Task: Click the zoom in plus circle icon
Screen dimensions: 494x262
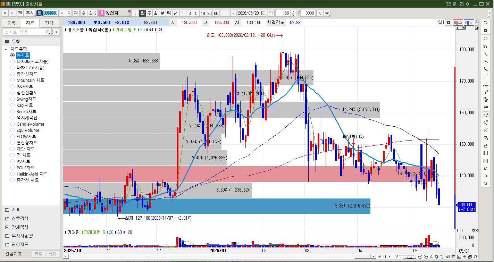Action: pyautogui.click(x=426, y=256)
